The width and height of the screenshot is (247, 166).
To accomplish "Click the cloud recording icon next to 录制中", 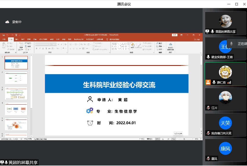I will pyautogui.click(x=7, y=22).
